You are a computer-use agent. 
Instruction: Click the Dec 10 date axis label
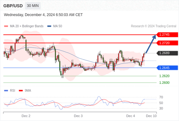pyautogui.click(x=151, y=116)
